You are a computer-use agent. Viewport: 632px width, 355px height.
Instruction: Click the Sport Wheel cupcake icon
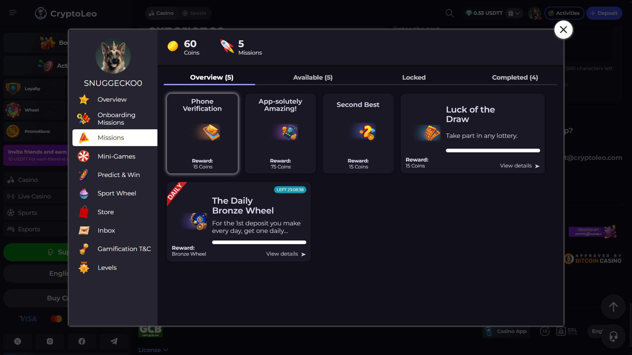pyautogui.click(x=84, y=193)
